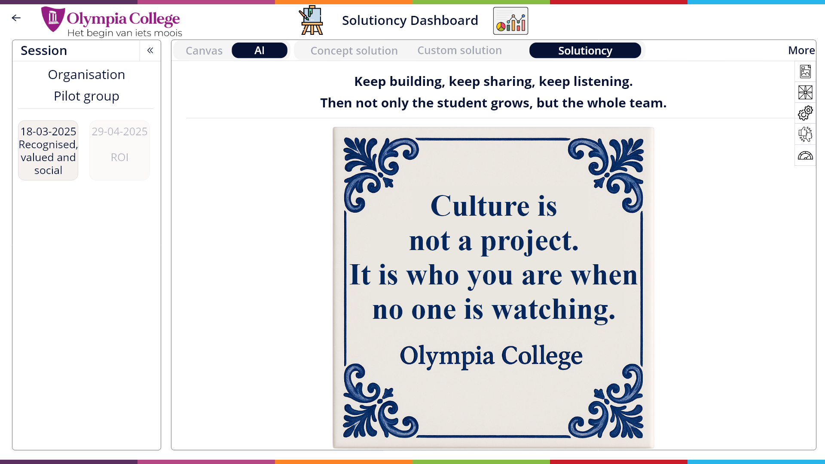This screenshot has width=825, height=464.
Task: Switch to the AI view
Action: 260,50
